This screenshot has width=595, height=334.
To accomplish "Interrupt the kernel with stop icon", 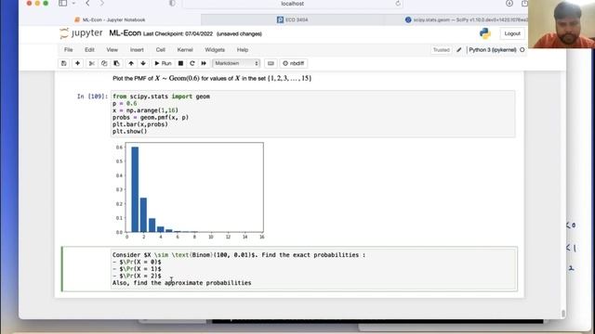I will (180, 63).
